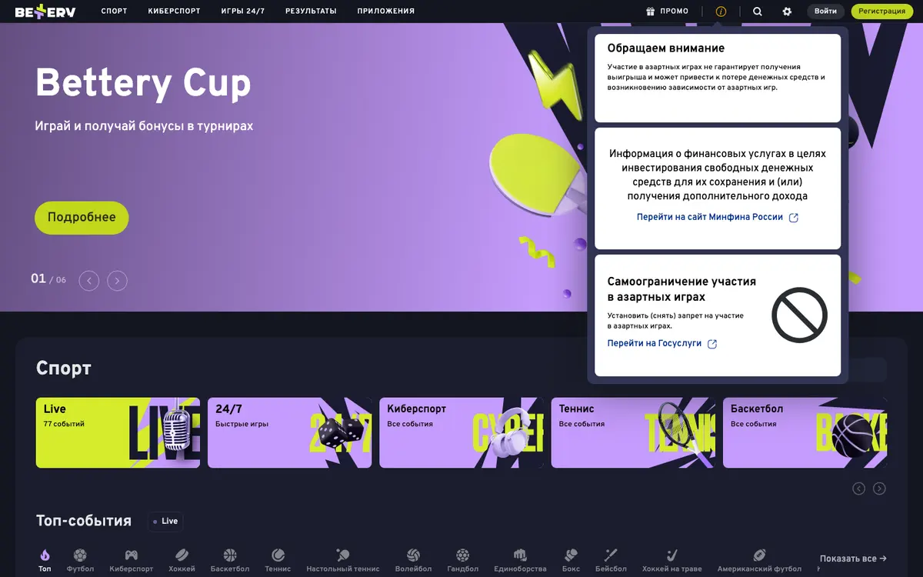The height and width of the screenshot is (577, 923).
Task: Select the Хоккей на траве icon
Action: pos(672,560)
